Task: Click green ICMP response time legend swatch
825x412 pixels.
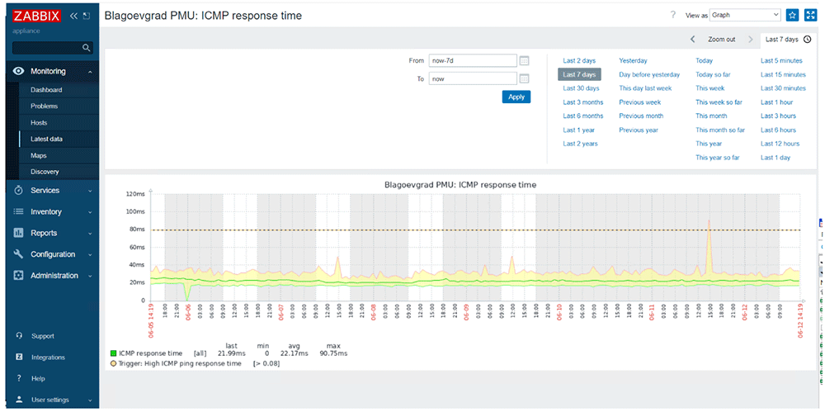Action: click(113, 353)
